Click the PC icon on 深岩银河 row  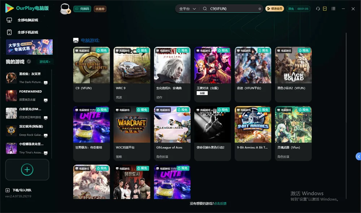point(45,135)
